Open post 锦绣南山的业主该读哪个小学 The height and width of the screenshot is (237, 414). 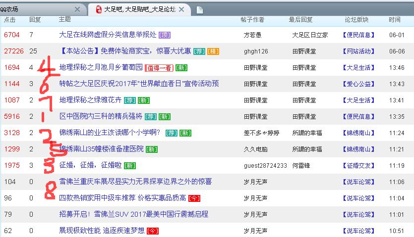(110, 133)
